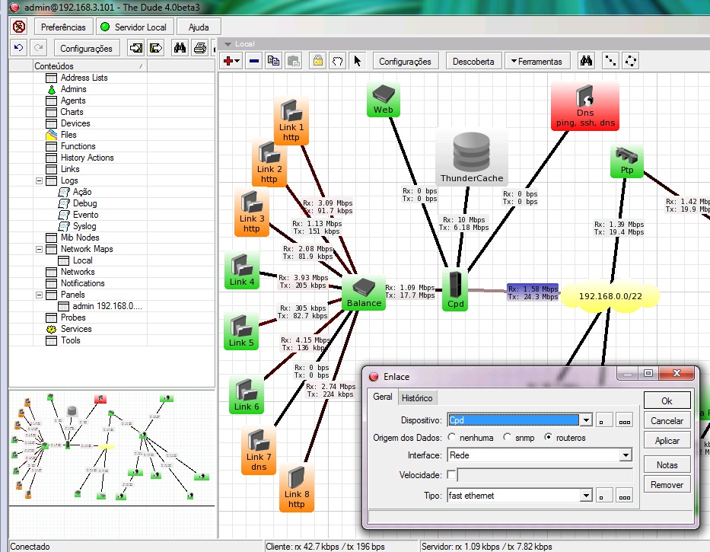This screenshot has height=552, width=710.
Task: Click Notas in Enlace dialog
Action: tap(667, 465)
